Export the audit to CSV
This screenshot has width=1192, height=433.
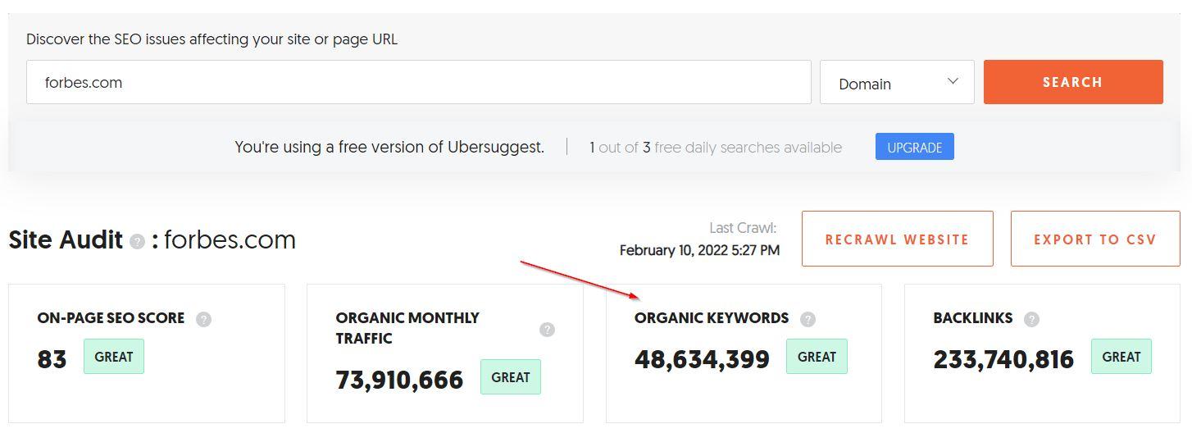[1095, 239]
